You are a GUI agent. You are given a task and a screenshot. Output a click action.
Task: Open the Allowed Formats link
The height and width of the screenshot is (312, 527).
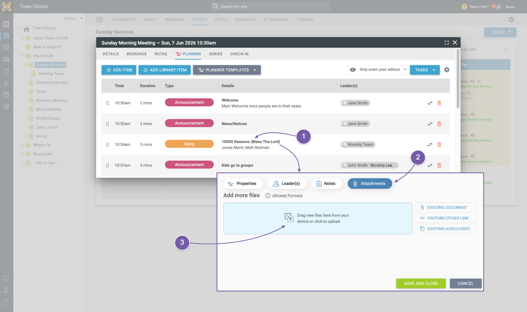coord(287,196)
